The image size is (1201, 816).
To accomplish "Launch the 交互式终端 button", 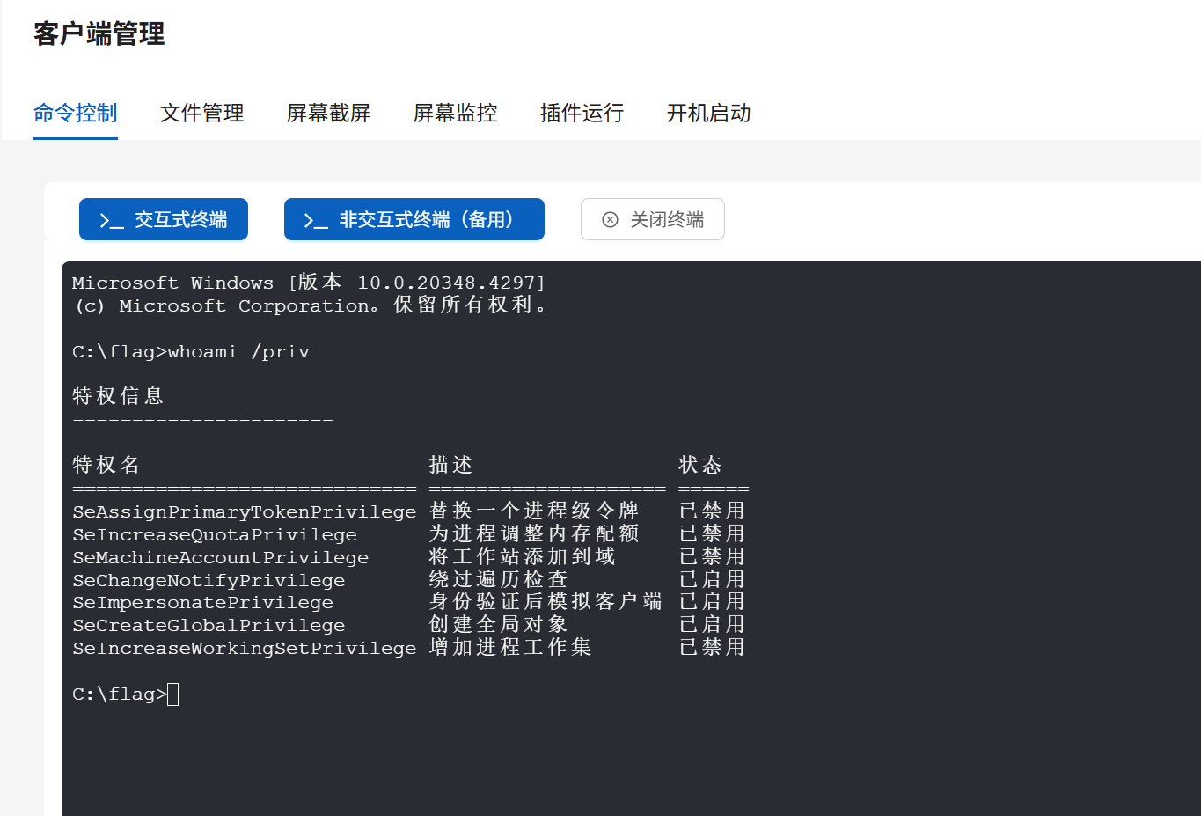I will [x=164, y=219].
